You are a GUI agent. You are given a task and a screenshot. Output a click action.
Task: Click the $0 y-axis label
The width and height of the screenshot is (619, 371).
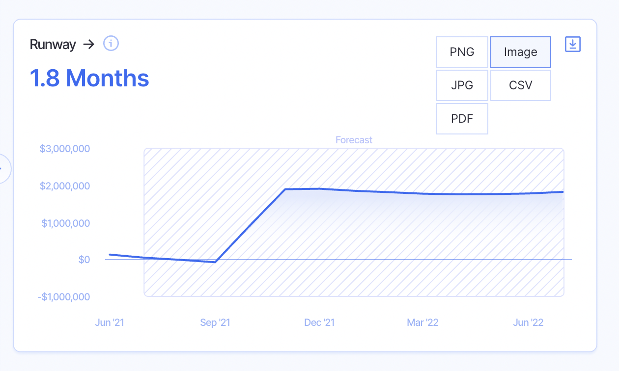point(84,260)
